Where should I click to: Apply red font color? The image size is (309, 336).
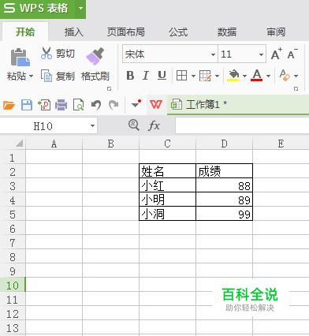(257, 76)
